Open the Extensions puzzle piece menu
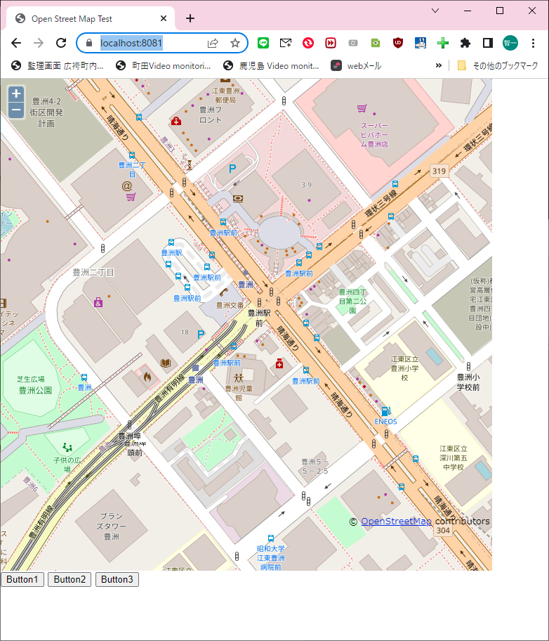 click(x=465, y=43)
